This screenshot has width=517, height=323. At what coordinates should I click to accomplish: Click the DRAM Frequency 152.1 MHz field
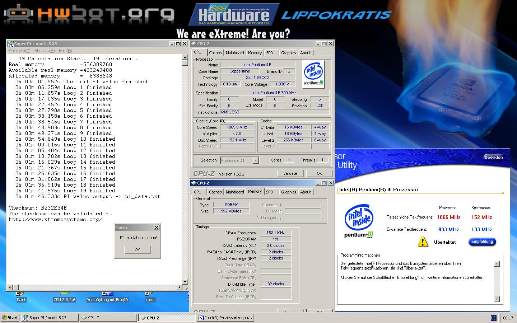point(276,233)
